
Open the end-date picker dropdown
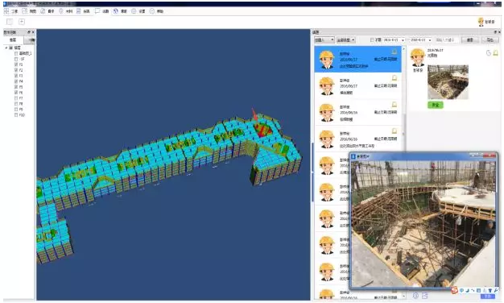pyautogui.click(x=430, y=39)
